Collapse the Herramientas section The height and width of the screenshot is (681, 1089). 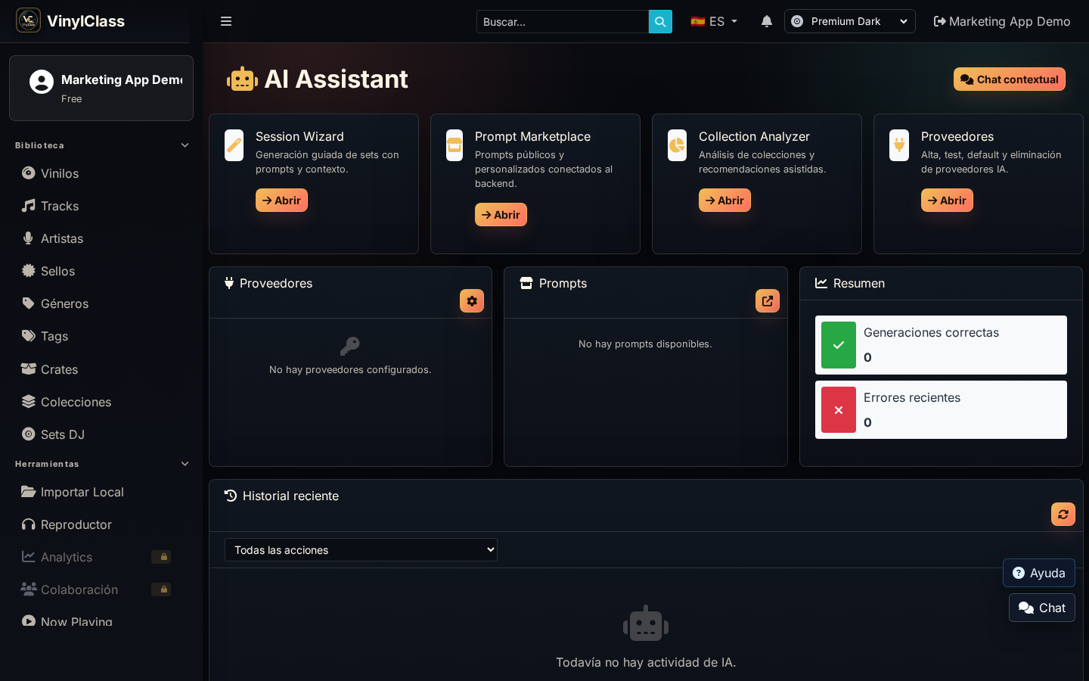pos(101,464)
